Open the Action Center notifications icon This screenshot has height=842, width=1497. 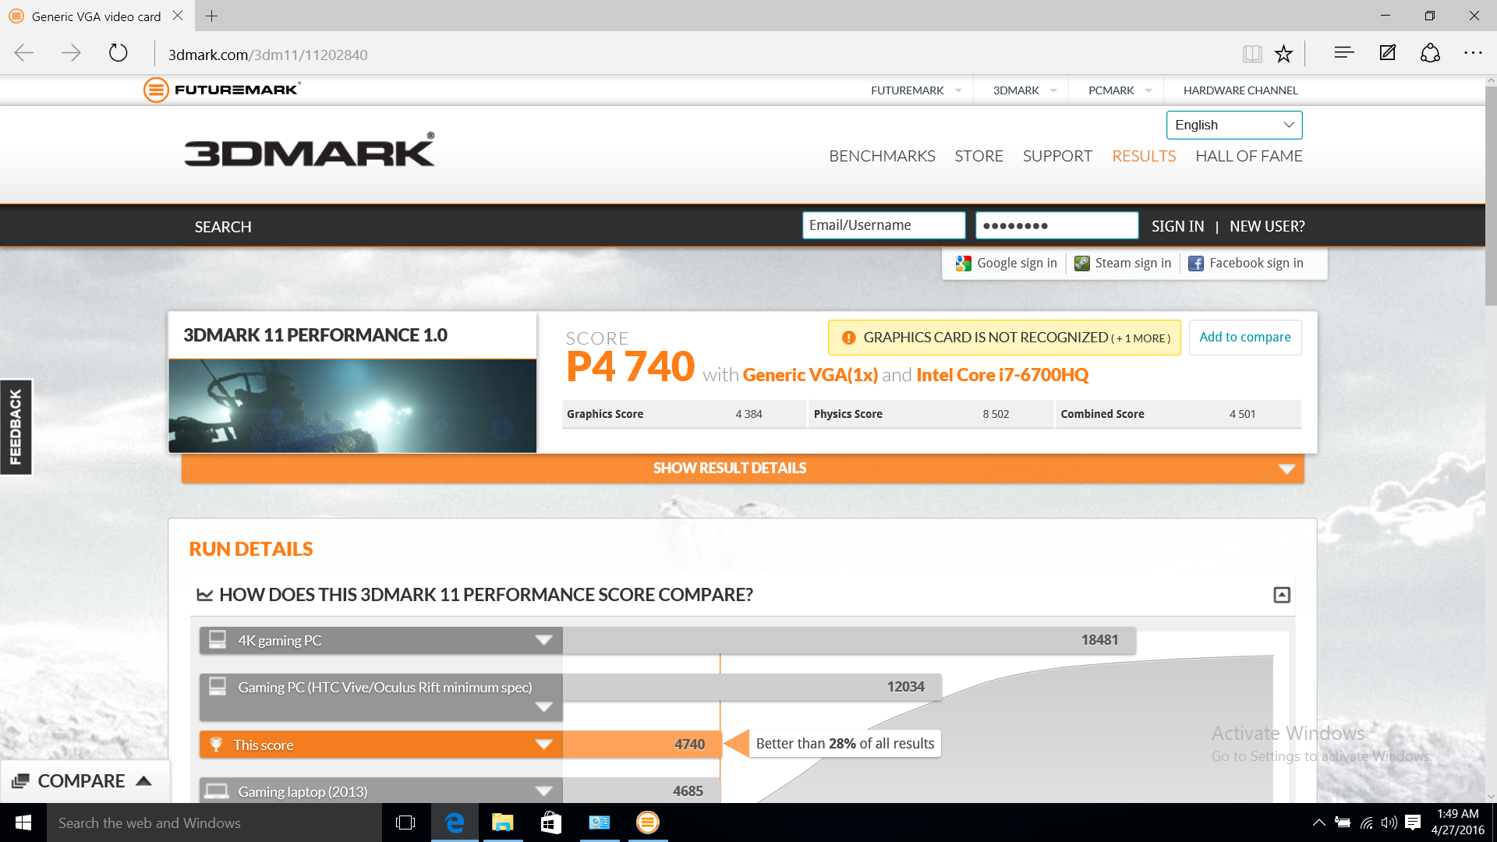click(x=1413, y=823)
